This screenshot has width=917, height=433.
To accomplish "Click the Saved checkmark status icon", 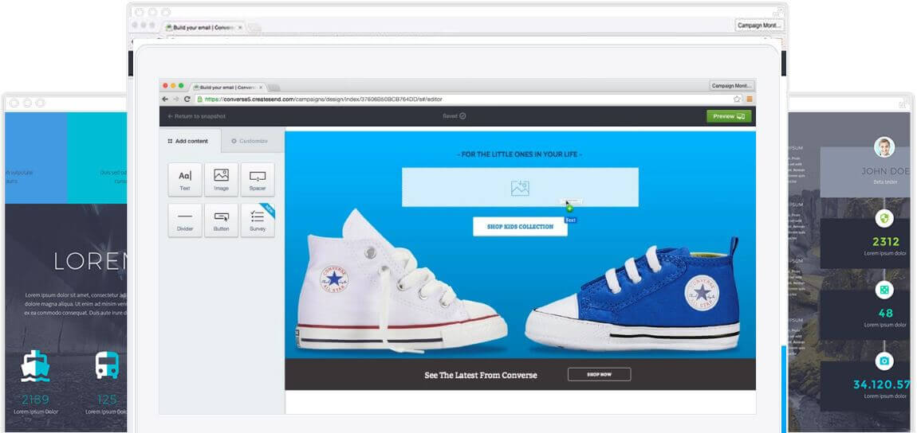I will (x=462, y=116).
